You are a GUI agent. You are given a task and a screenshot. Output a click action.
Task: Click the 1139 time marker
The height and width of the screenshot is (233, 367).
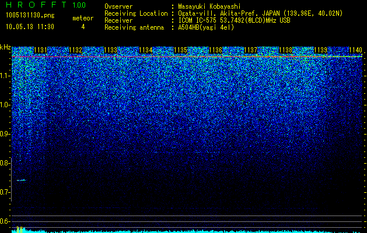(321, 50)
